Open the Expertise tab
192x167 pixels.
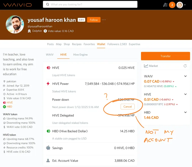134,44
